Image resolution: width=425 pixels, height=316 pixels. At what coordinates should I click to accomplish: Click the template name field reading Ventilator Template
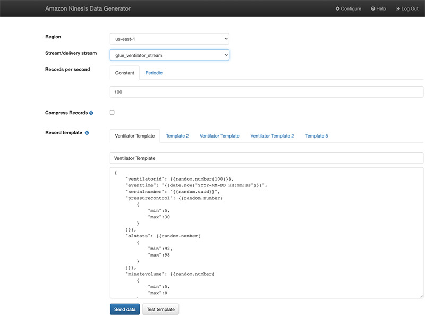267,158
